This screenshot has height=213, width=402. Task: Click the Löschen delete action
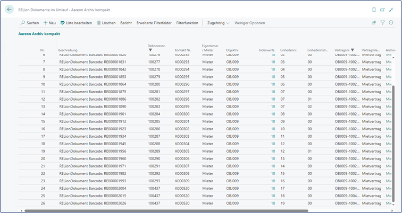pos(106,23)
